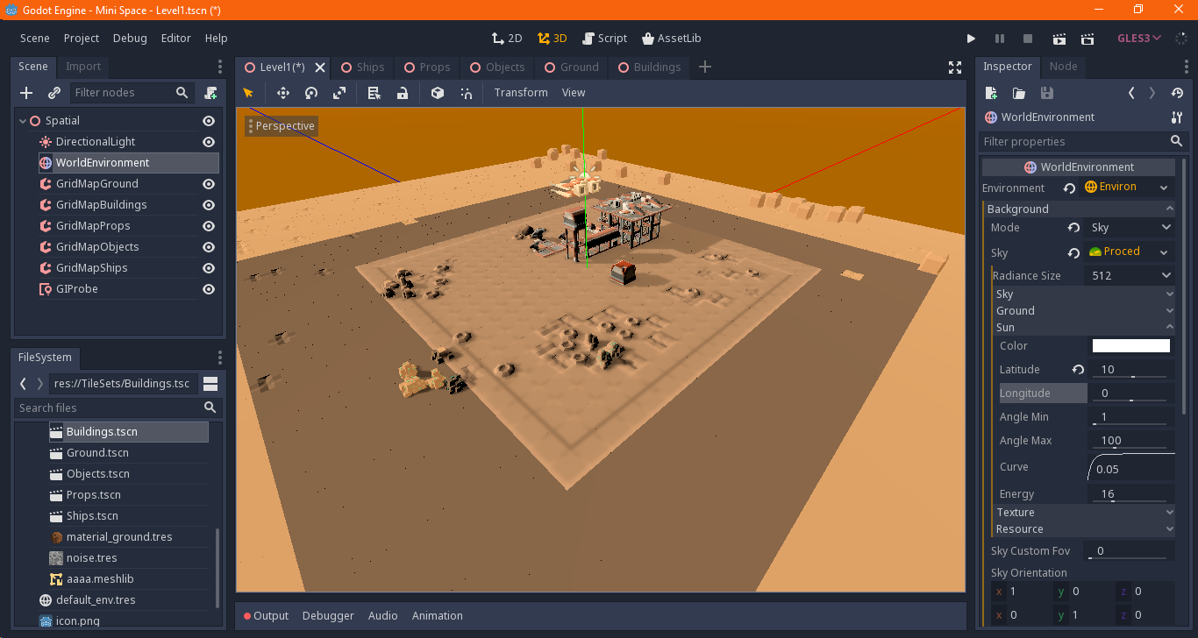Open the Search Help book icon
This screenshot has width=1198, height=638.
coord(216,38)
